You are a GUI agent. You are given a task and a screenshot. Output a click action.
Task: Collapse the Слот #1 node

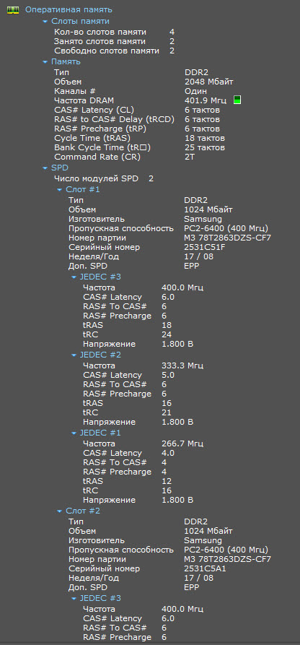(59, 190)
